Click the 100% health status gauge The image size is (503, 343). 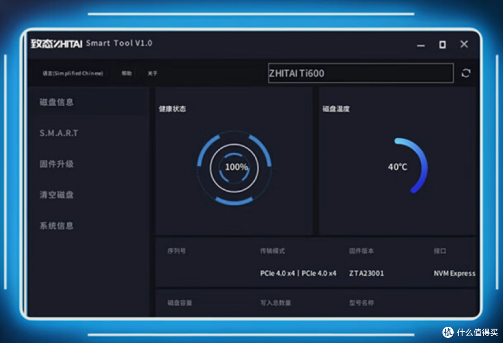pos(234,168)
